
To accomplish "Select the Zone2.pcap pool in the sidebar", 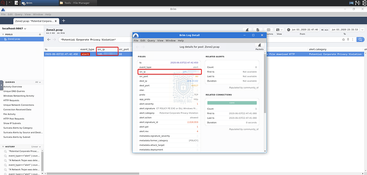I will 22,39.
